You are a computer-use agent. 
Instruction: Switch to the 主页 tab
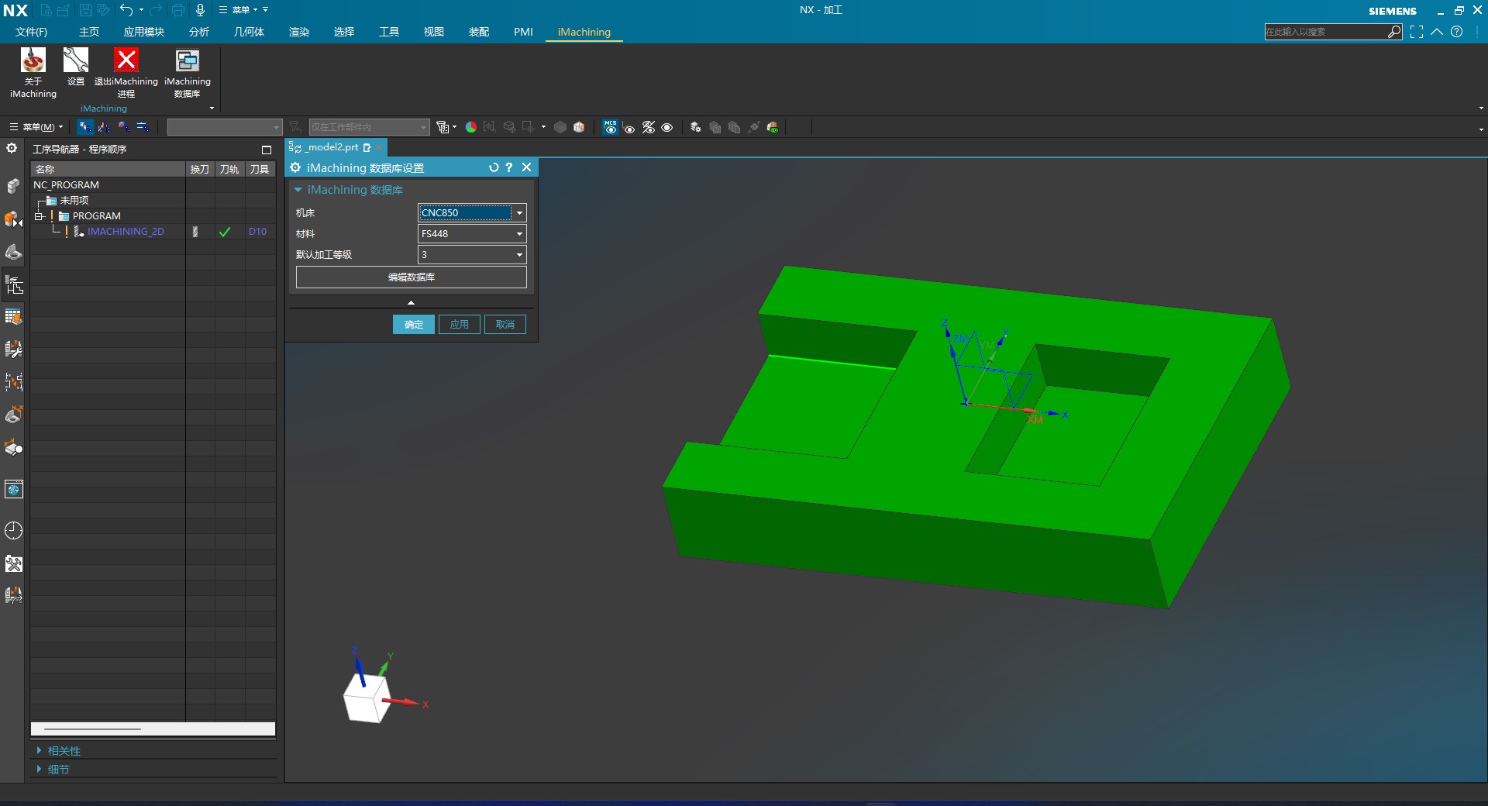click(89, 32)
